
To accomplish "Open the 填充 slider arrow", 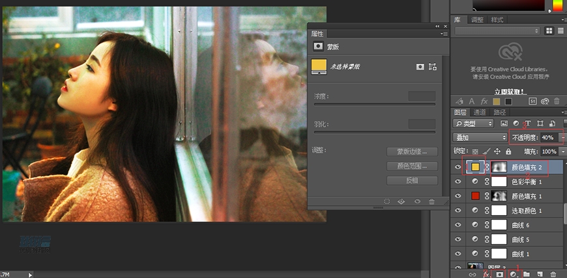I will pos(562,151).
